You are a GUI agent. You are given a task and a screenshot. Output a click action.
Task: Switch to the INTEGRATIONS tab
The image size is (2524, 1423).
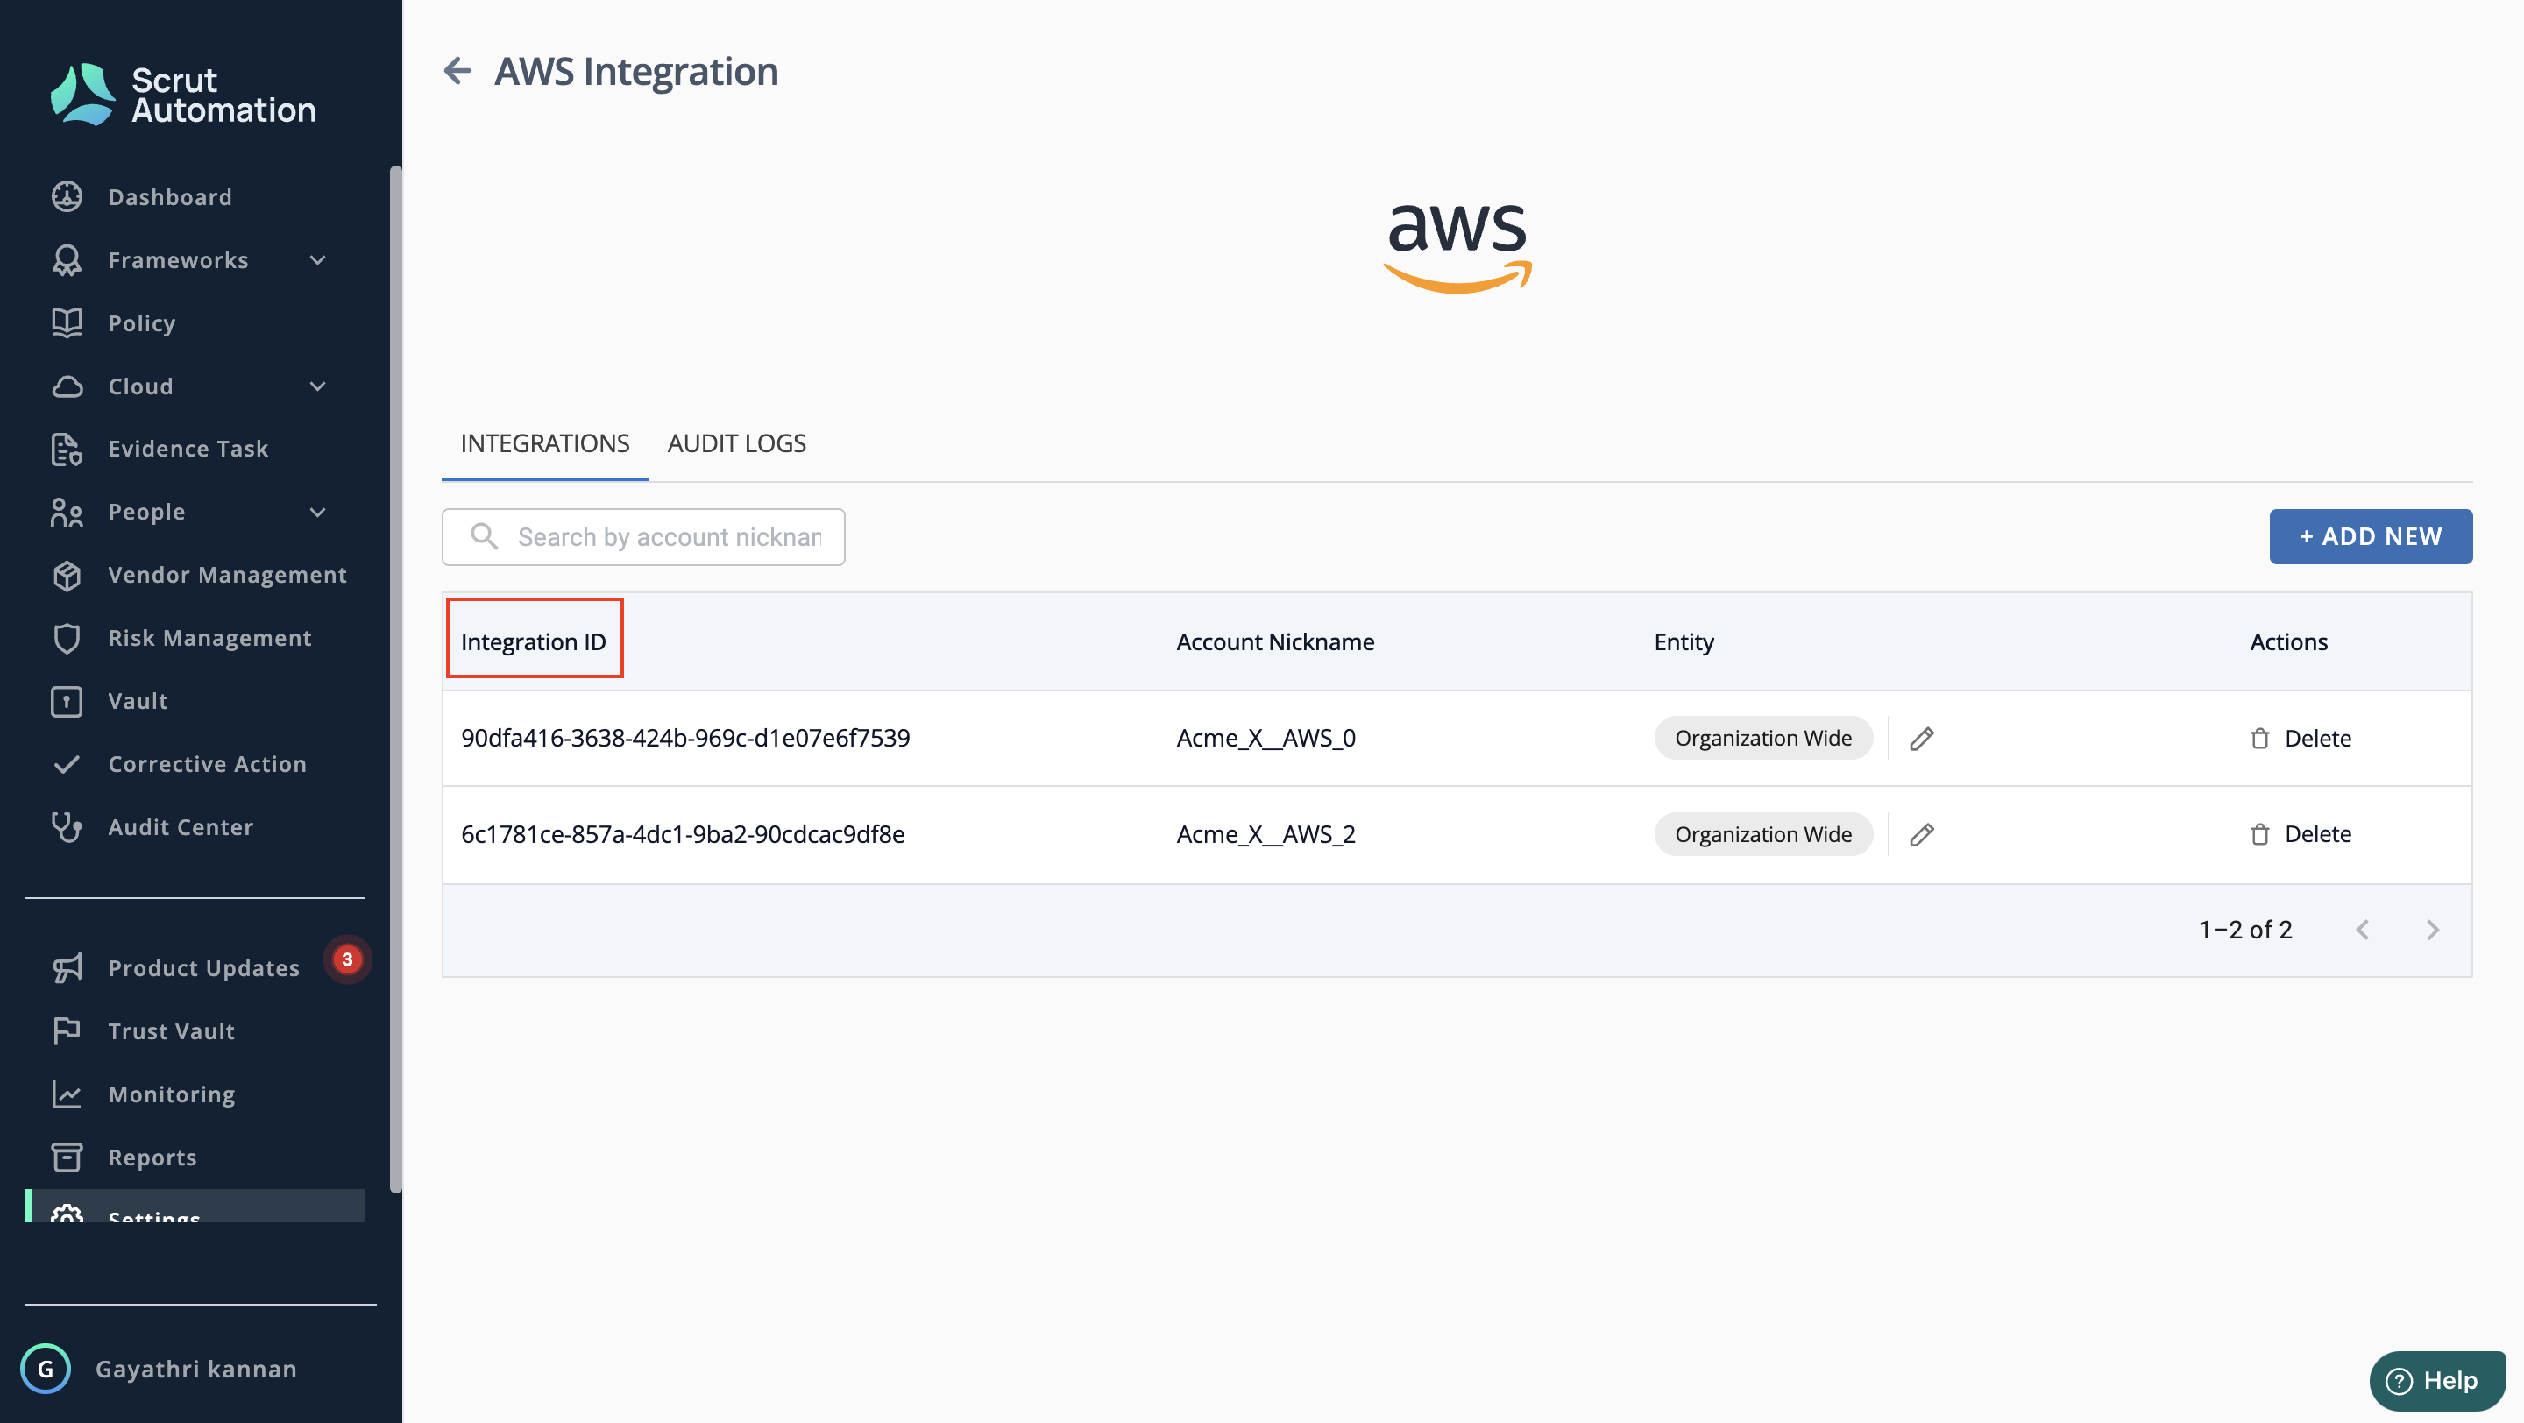545,442
